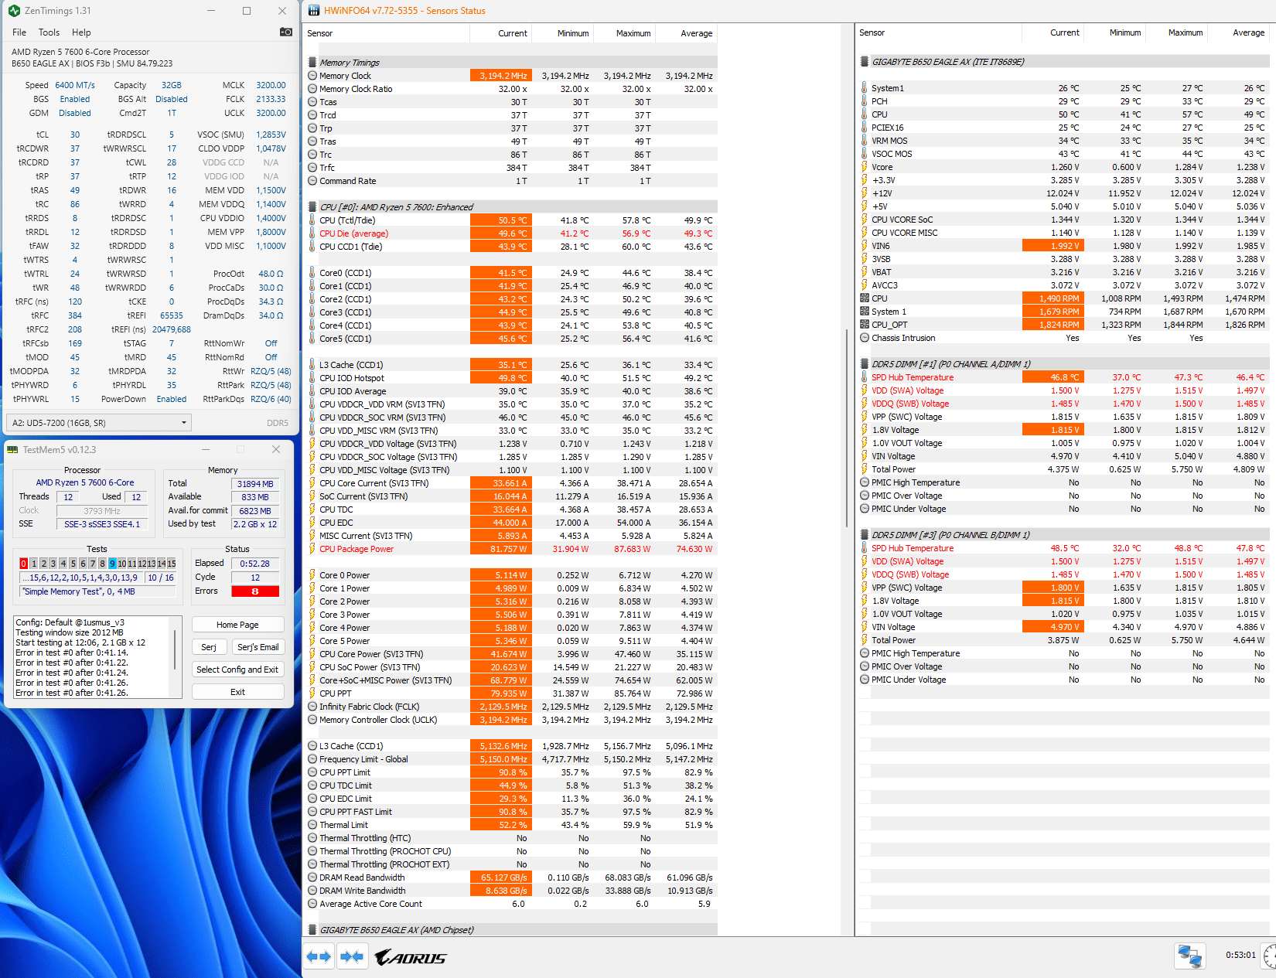Click the network remote monitoring icon in HWiNFO
The image size is (1276, 978).
click(1189, 956)
